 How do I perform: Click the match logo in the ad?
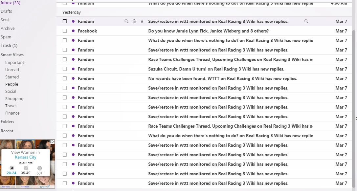(45, 187)
